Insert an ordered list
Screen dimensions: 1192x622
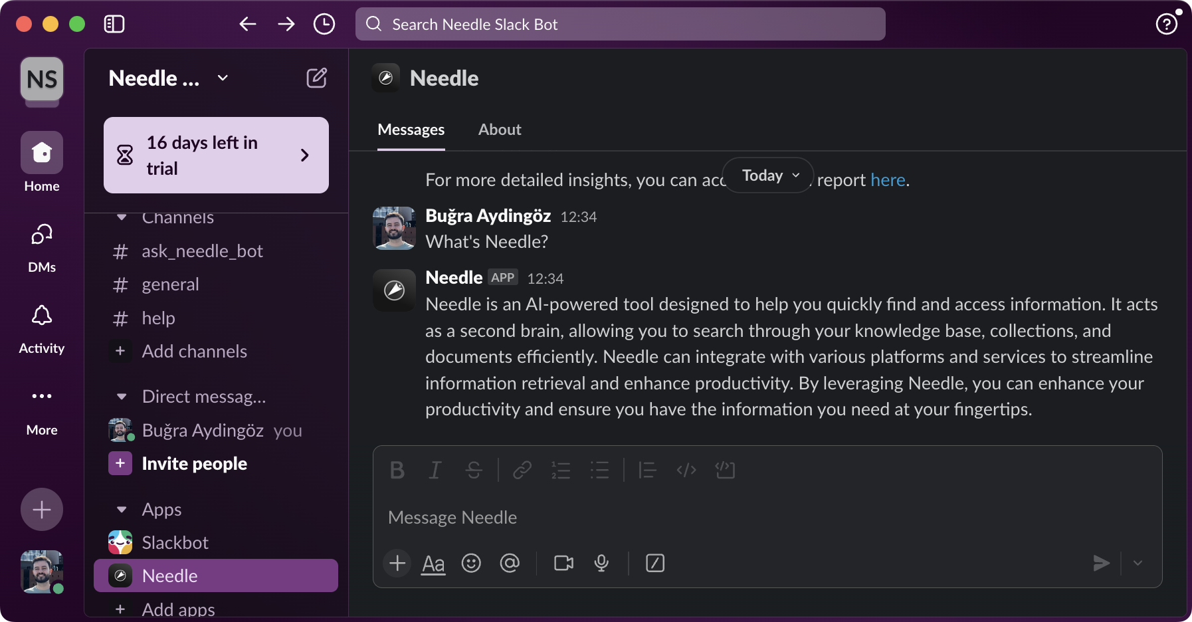pyautogui.click(x=561, y=470)
